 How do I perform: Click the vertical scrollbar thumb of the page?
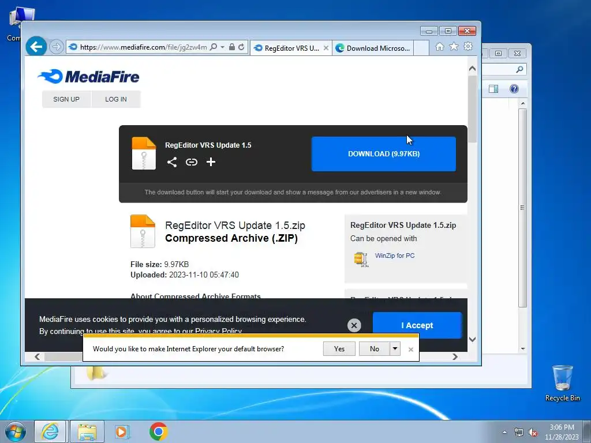(x=472, y=109)
